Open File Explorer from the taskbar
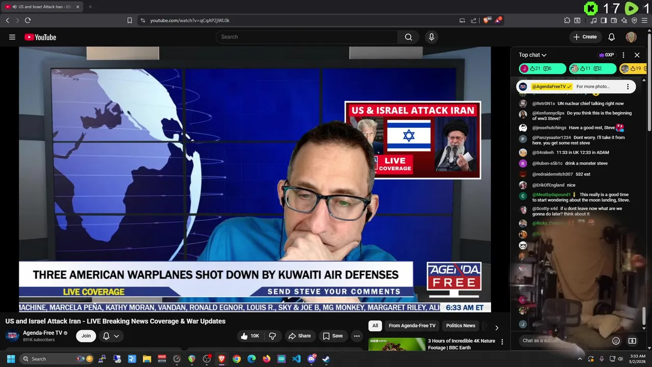The image size is (652, 367). click(147, 359)
